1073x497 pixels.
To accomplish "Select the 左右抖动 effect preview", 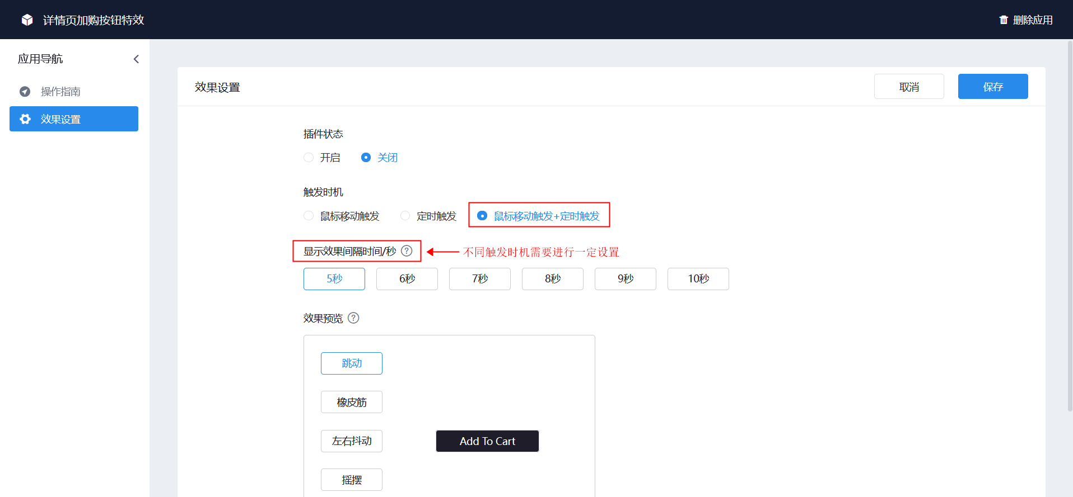I will pyautogui.click(x=352, y=441).
